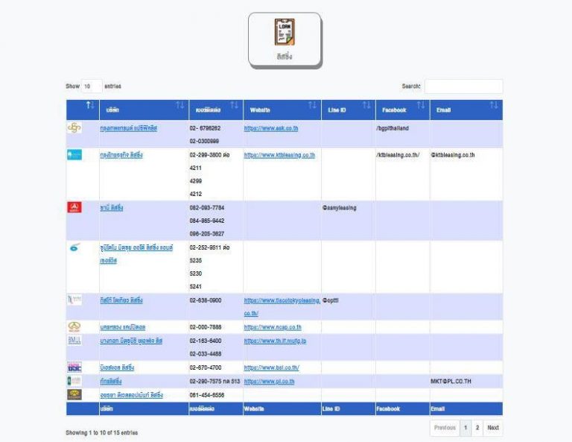The image size is (572, 442).
Task: Click the Next pagination button
Action: 493,428
